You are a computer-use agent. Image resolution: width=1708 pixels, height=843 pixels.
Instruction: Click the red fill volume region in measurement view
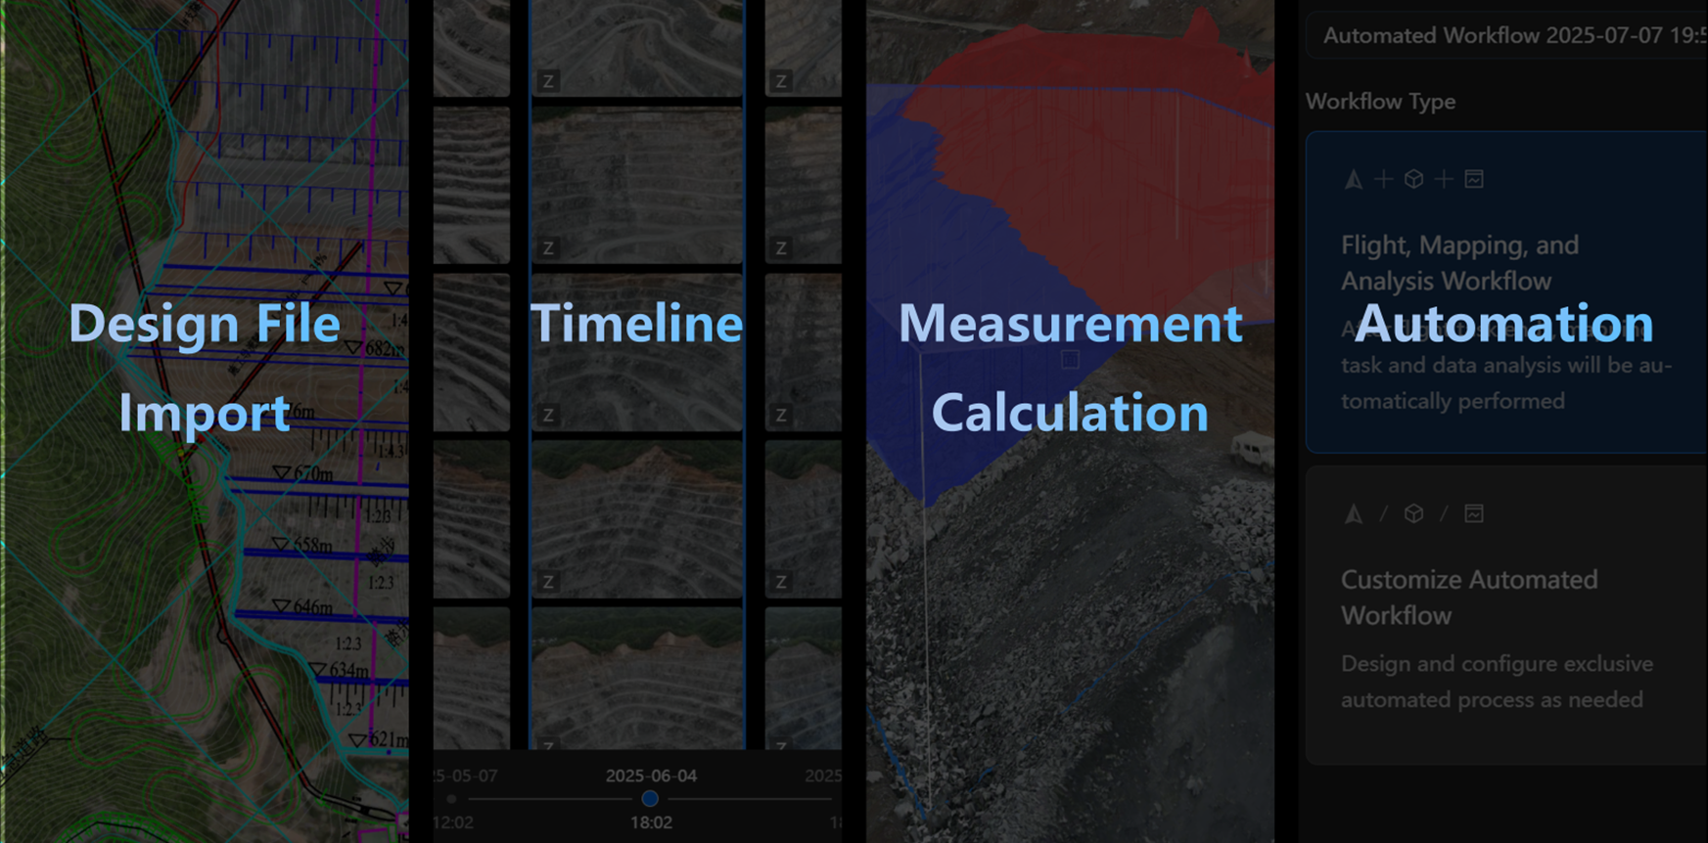(x=1106, y=166)
